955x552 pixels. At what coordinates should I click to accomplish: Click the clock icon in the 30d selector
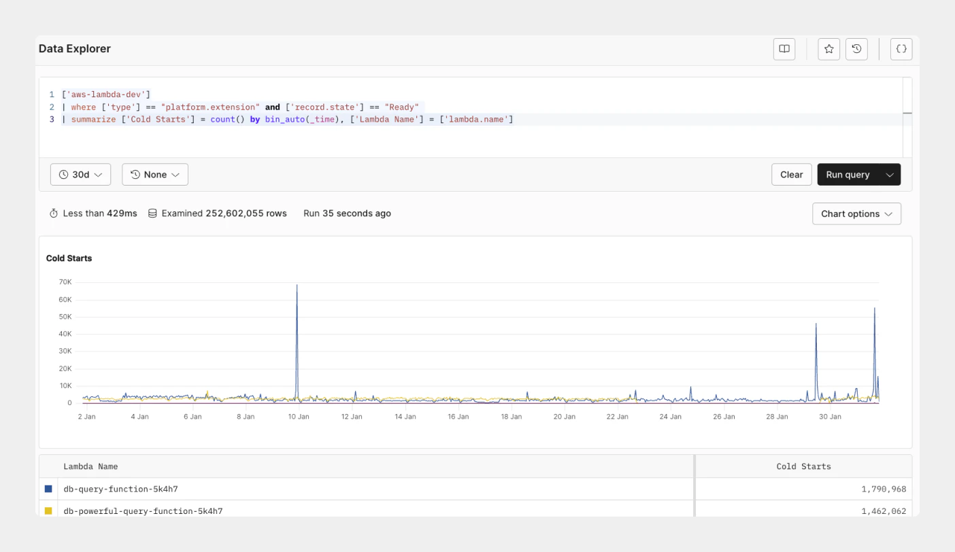tap(63, 174)
